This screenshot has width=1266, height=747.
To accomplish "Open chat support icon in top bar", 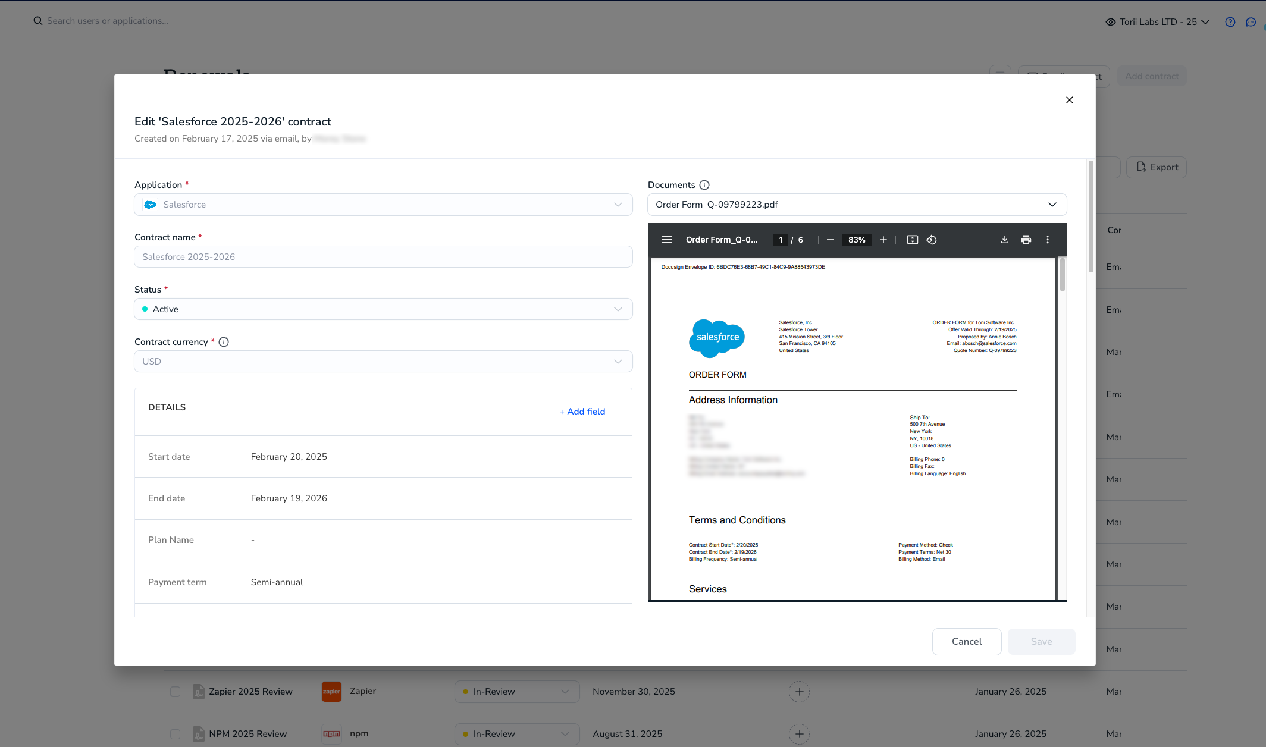I will pos(1251,22).
